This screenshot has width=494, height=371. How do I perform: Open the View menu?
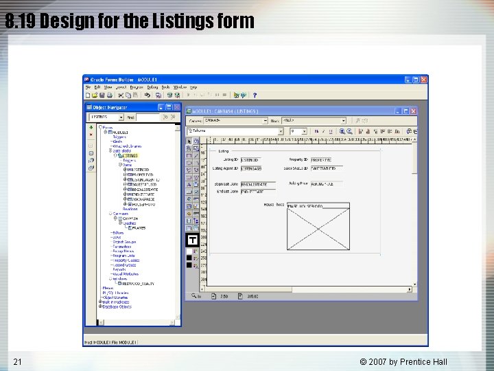click(108, 87)
